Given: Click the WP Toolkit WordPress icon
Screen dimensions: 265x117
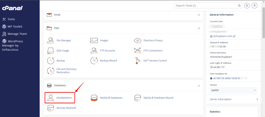Looking at the screenshot, I should tap(4, 27).
